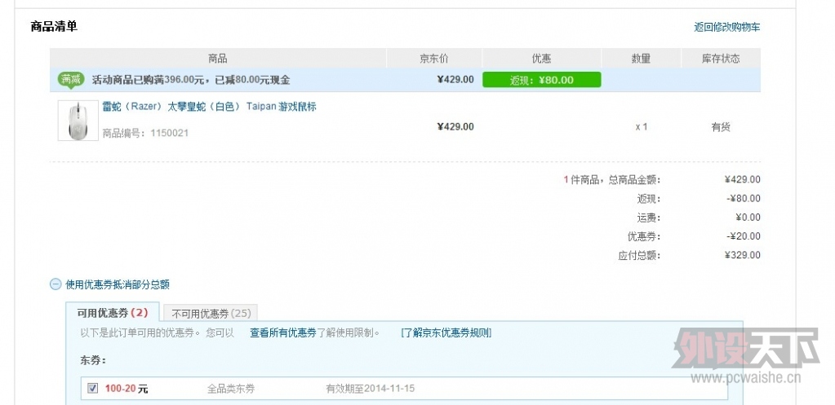
Task: Click the 优惠券 -¥20.00 amount
Action: pyautogui.click(x=744, y=236)
